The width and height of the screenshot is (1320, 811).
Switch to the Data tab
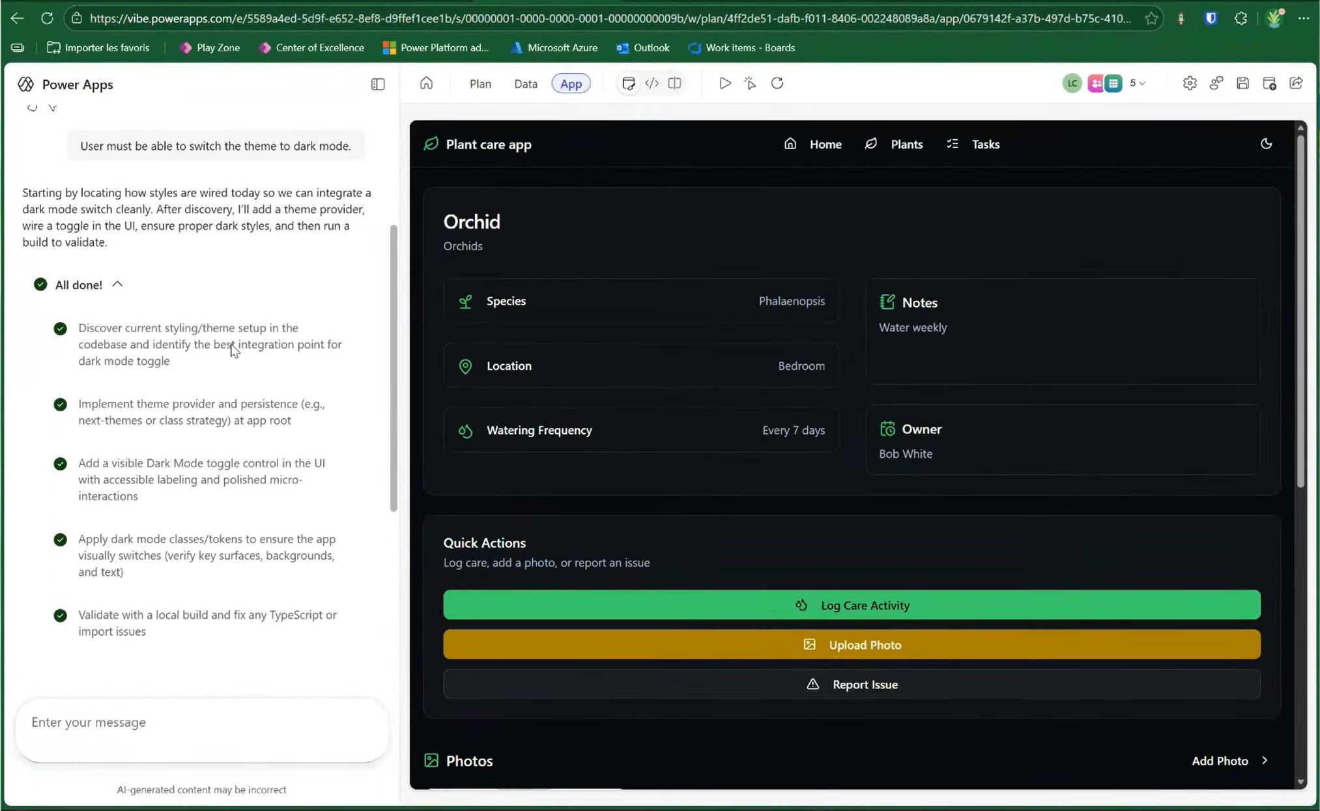pyautogui.click(x=525, y=83)
